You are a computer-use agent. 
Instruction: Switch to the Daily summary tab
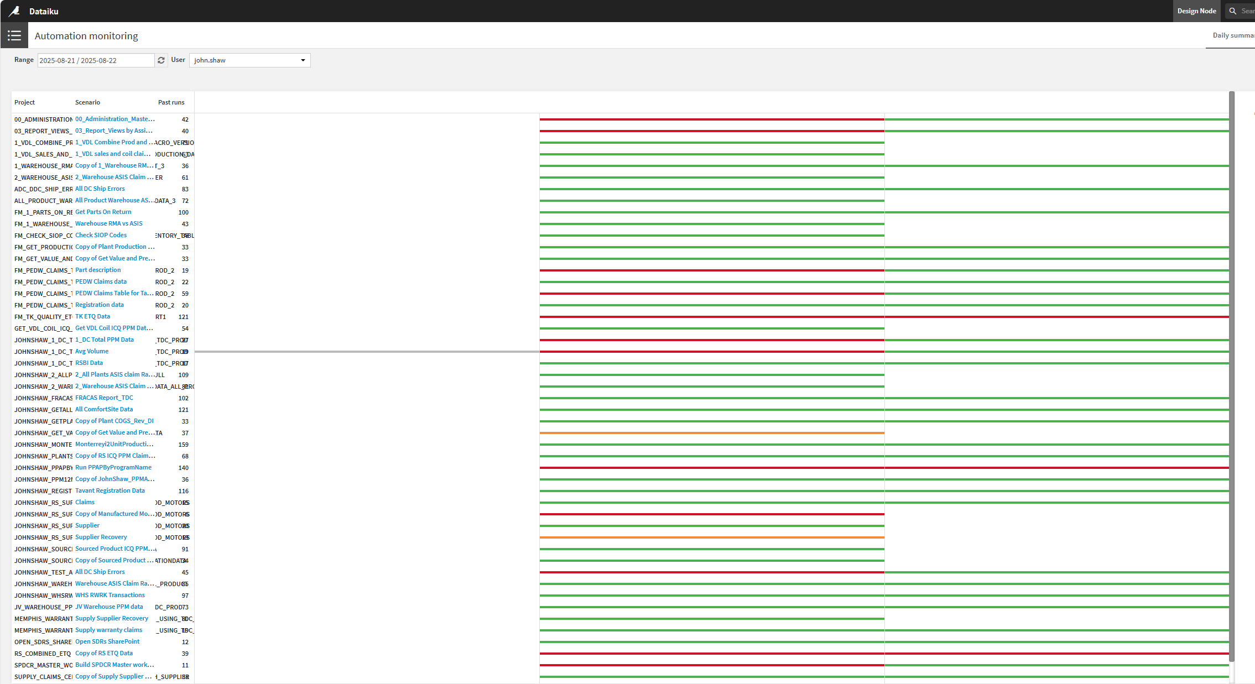pos(1233,35)
